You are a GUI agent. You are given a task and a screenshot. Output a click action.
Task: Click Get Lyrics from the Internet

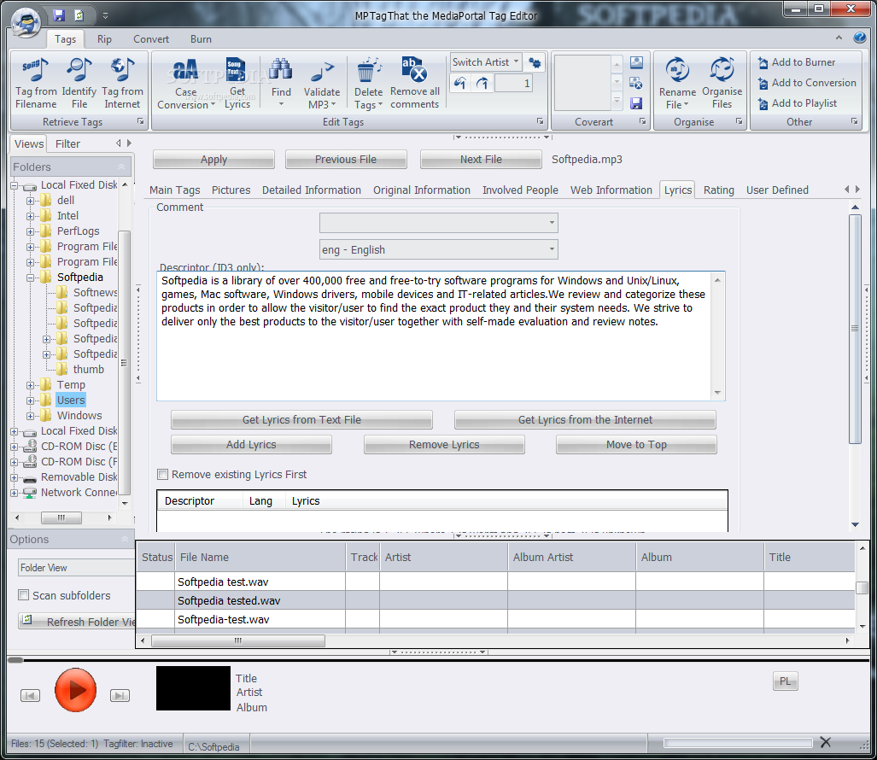[585, 420]
